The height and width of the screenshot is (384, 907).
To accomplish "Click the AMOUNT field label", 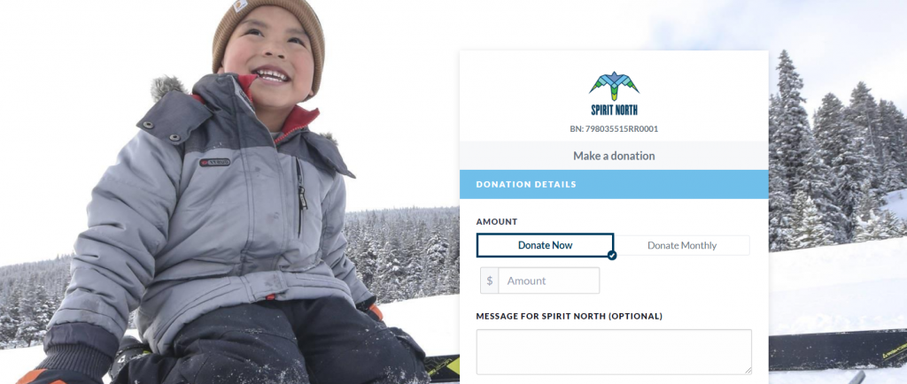I will 496,222.
